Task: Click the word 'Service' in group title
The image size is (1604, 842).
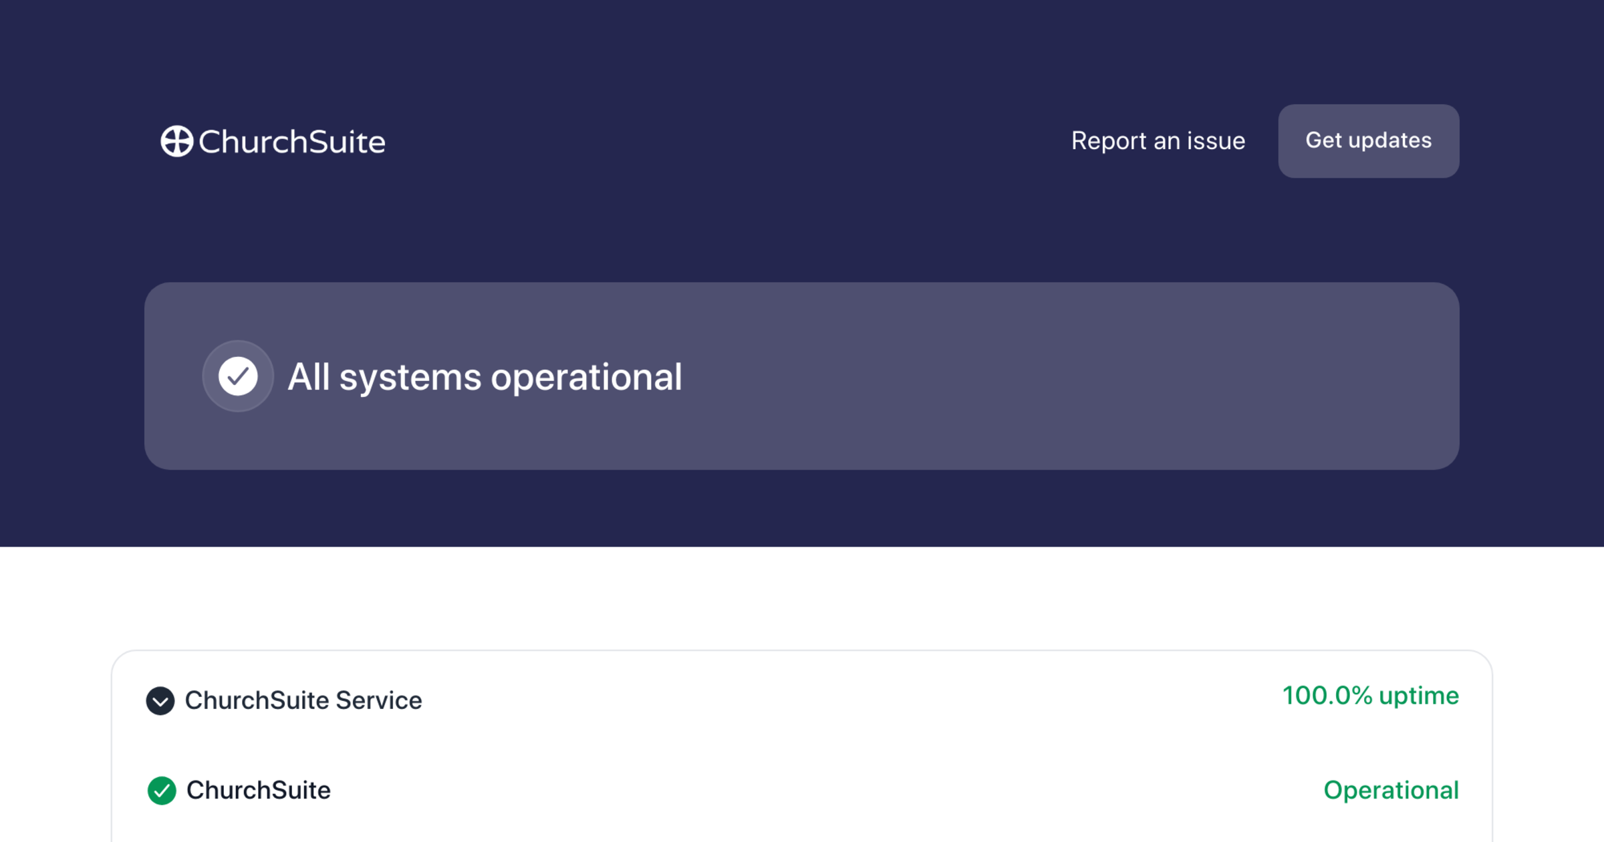Action: pos(378,700)
